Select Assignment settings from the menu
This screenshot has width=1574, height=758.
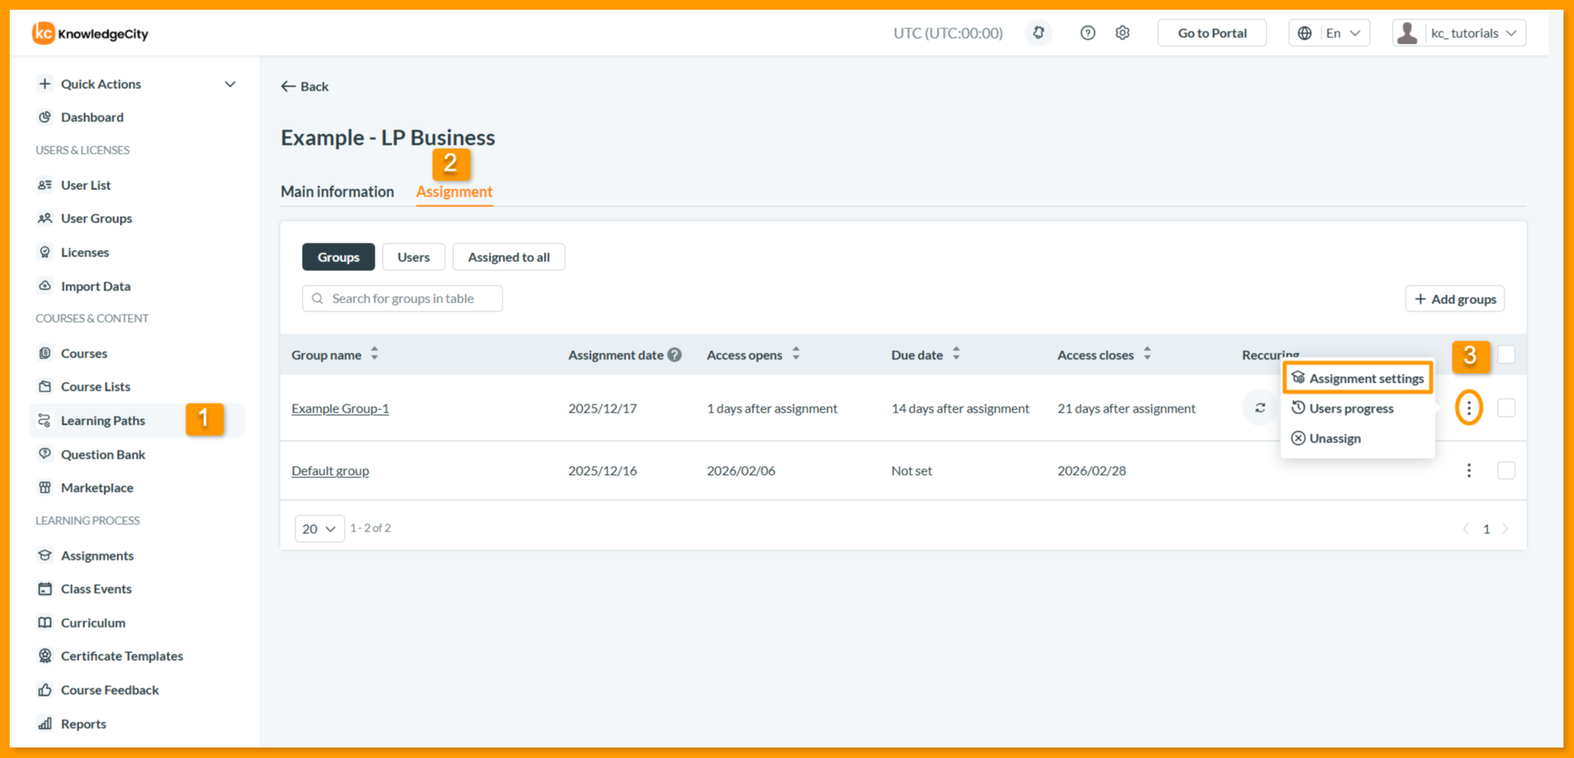[1358, 378]
